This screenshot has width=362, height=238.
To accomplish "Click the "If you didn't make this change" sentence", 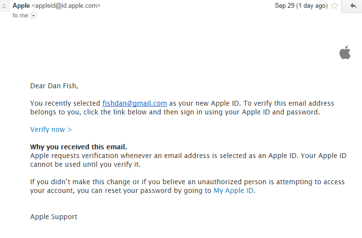I will [187, 182].
